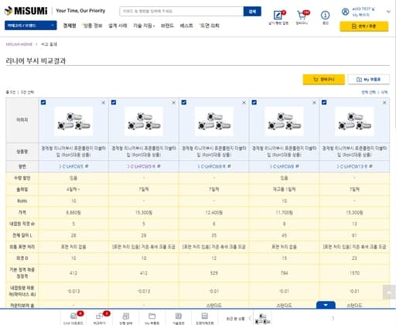This screenshot has width=396, height=325.
Task: Click the MISUMI HOME breadcrumb link
Action: pos(19,44)
